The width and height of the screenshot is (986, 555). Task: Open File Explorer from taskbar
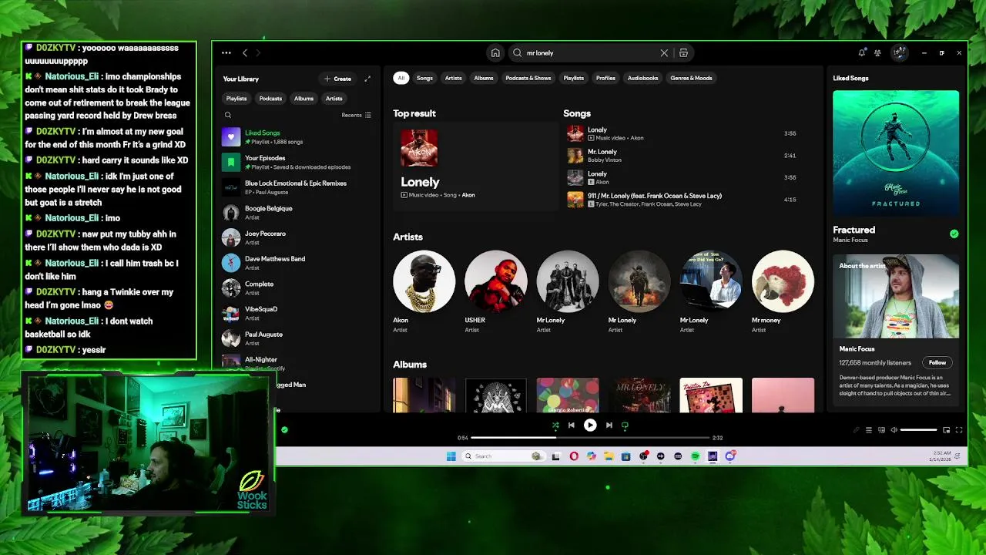[609, 456]
